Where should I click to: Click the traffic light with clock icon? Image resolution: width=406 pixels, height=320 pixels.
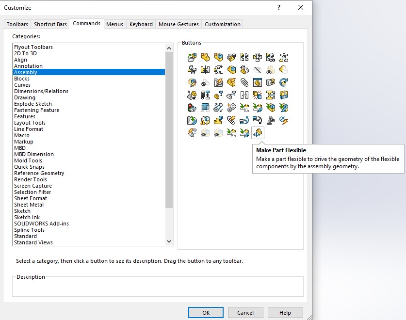[192, 108]
